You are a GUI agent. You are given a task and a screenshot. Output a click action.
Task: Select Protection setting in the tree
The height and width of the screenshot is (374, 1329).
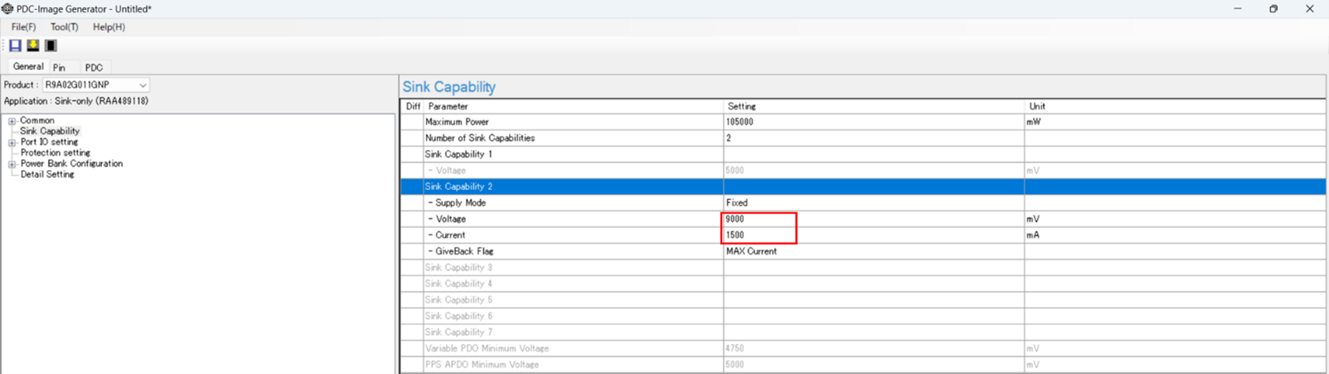(x=55, y=153)
